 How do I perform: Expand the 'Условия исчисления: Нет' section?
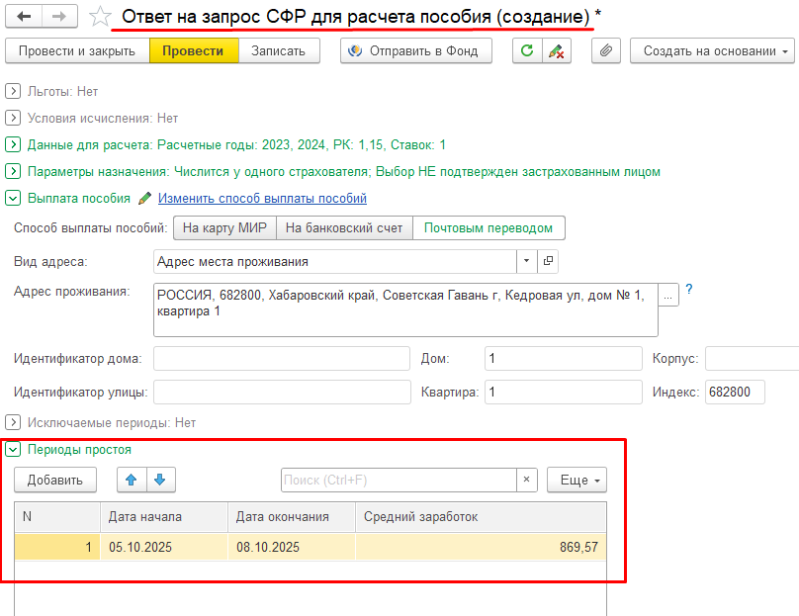(13, 119)
